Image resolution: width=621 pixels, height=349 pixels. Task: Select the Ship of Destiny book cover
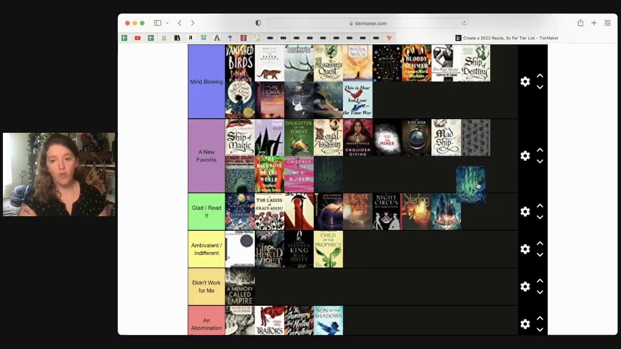pyautogui.click(x=475, y=63)
